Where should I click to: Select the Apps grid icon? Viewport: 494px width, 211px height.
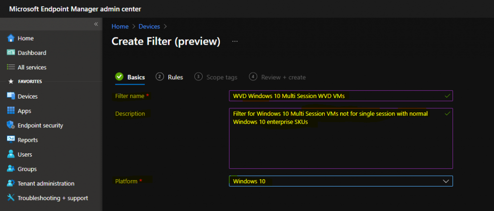click(11, 111)
